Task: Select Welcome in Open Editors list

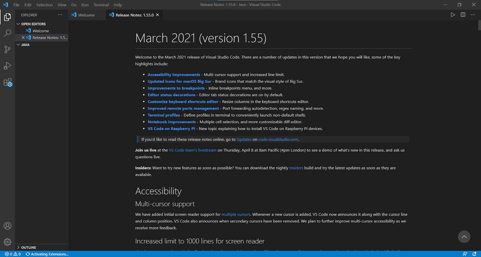Action: (x=42, y=31)
